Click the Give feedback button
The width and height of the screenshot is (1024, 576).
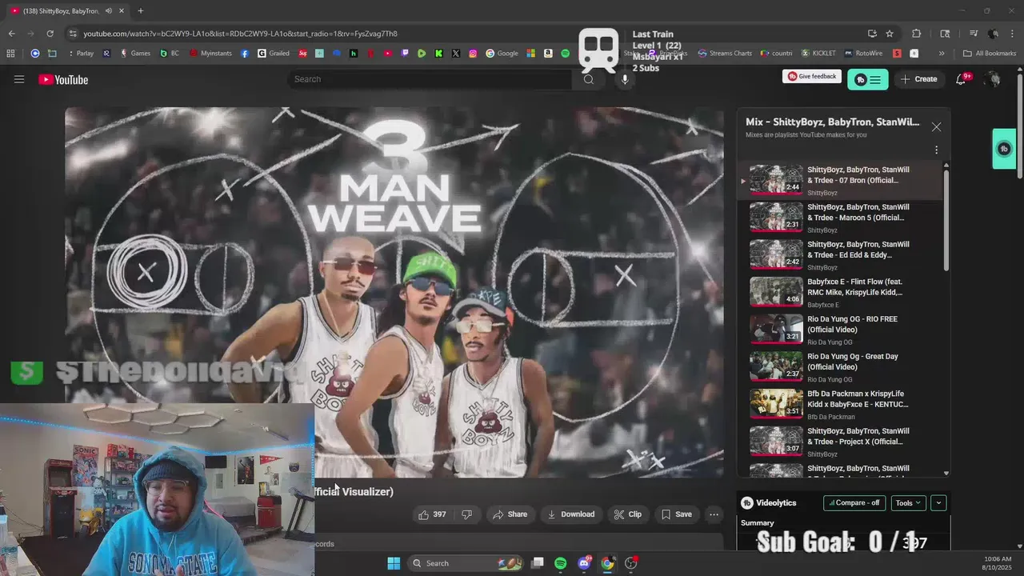pos(812,77)
